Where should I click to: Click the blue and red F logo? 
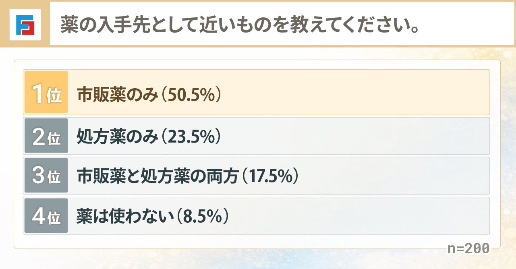click(x=25, y=25)
